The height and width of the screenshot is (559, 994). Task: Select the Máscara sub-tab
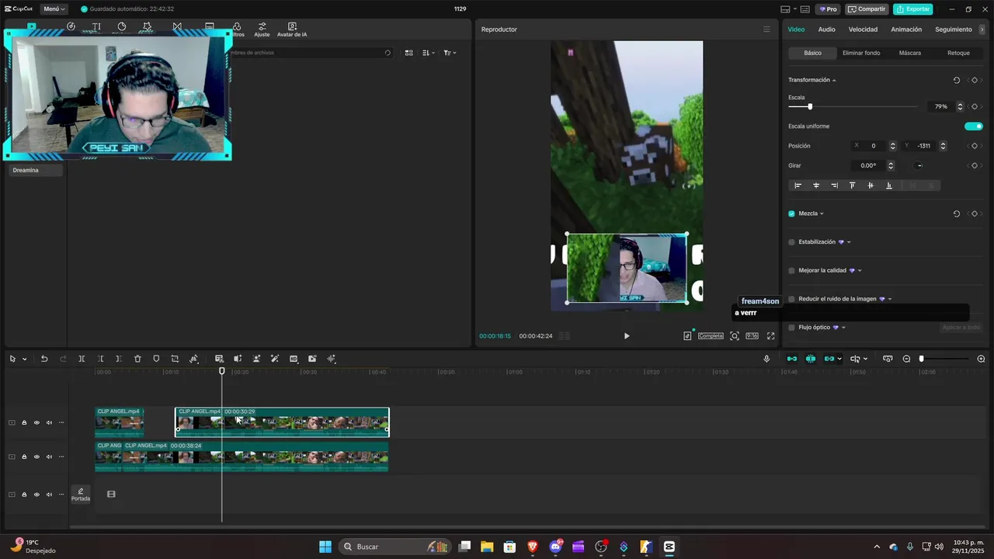pyautogui.click(x=910, y=53)
